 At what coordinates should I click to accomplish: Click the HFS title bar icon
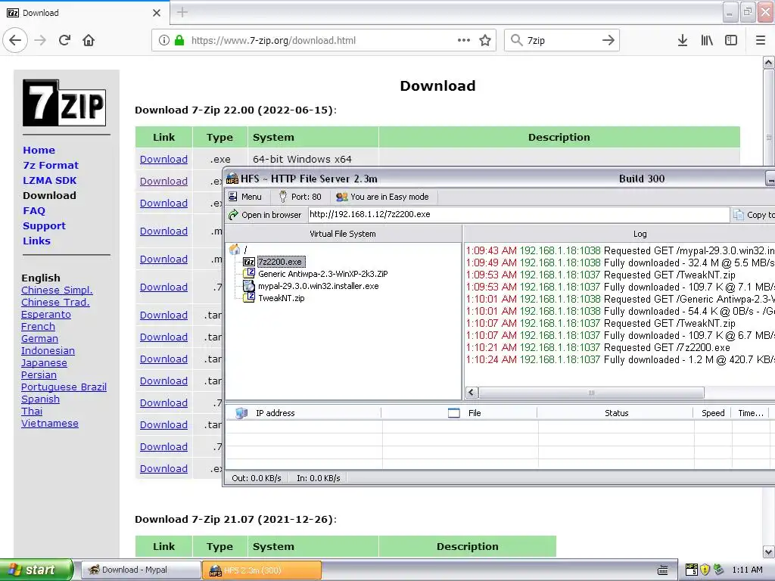[232, 179]
